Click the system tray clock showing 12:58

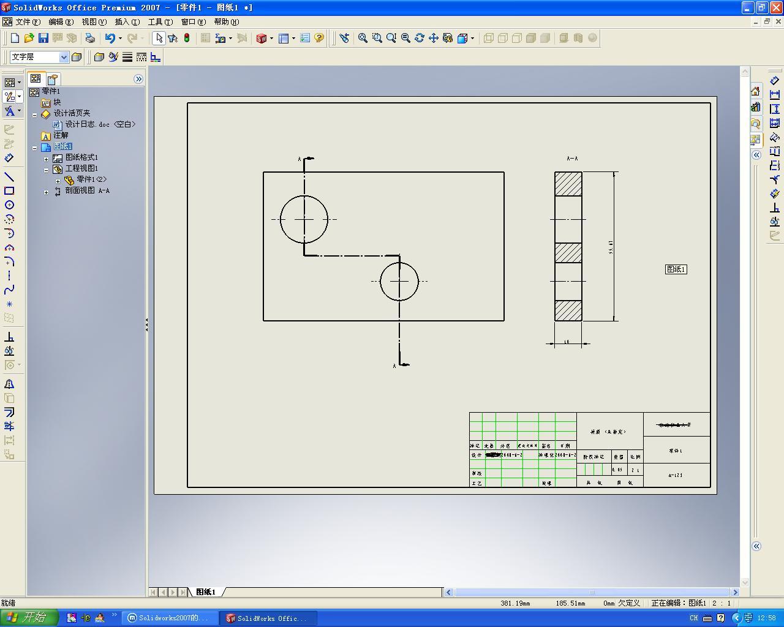click(766, 618)
